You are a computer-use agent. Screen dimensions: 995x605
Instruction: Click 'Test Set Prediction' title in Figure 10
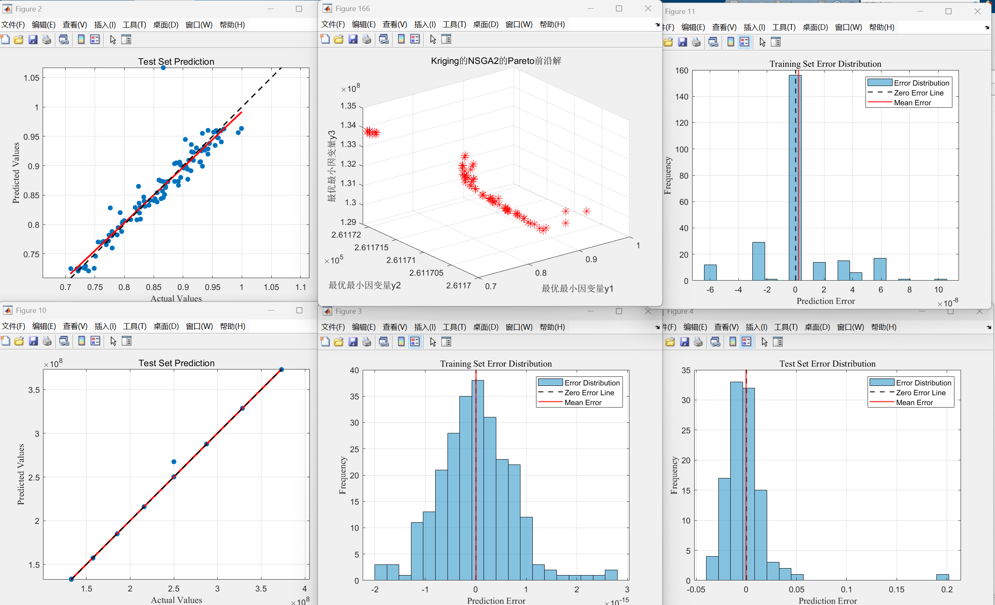[176, 363]
